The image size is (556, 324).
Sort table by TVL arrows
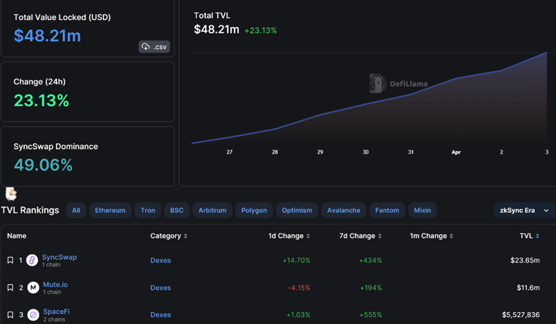click(537, 236)
